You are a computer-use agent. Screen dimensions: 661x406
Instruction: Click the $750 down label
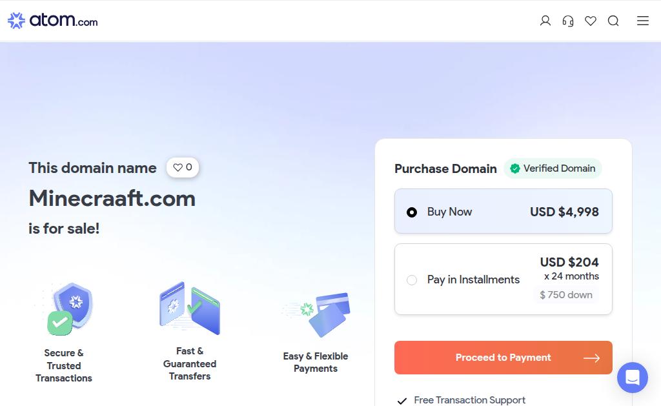(565, 295)
